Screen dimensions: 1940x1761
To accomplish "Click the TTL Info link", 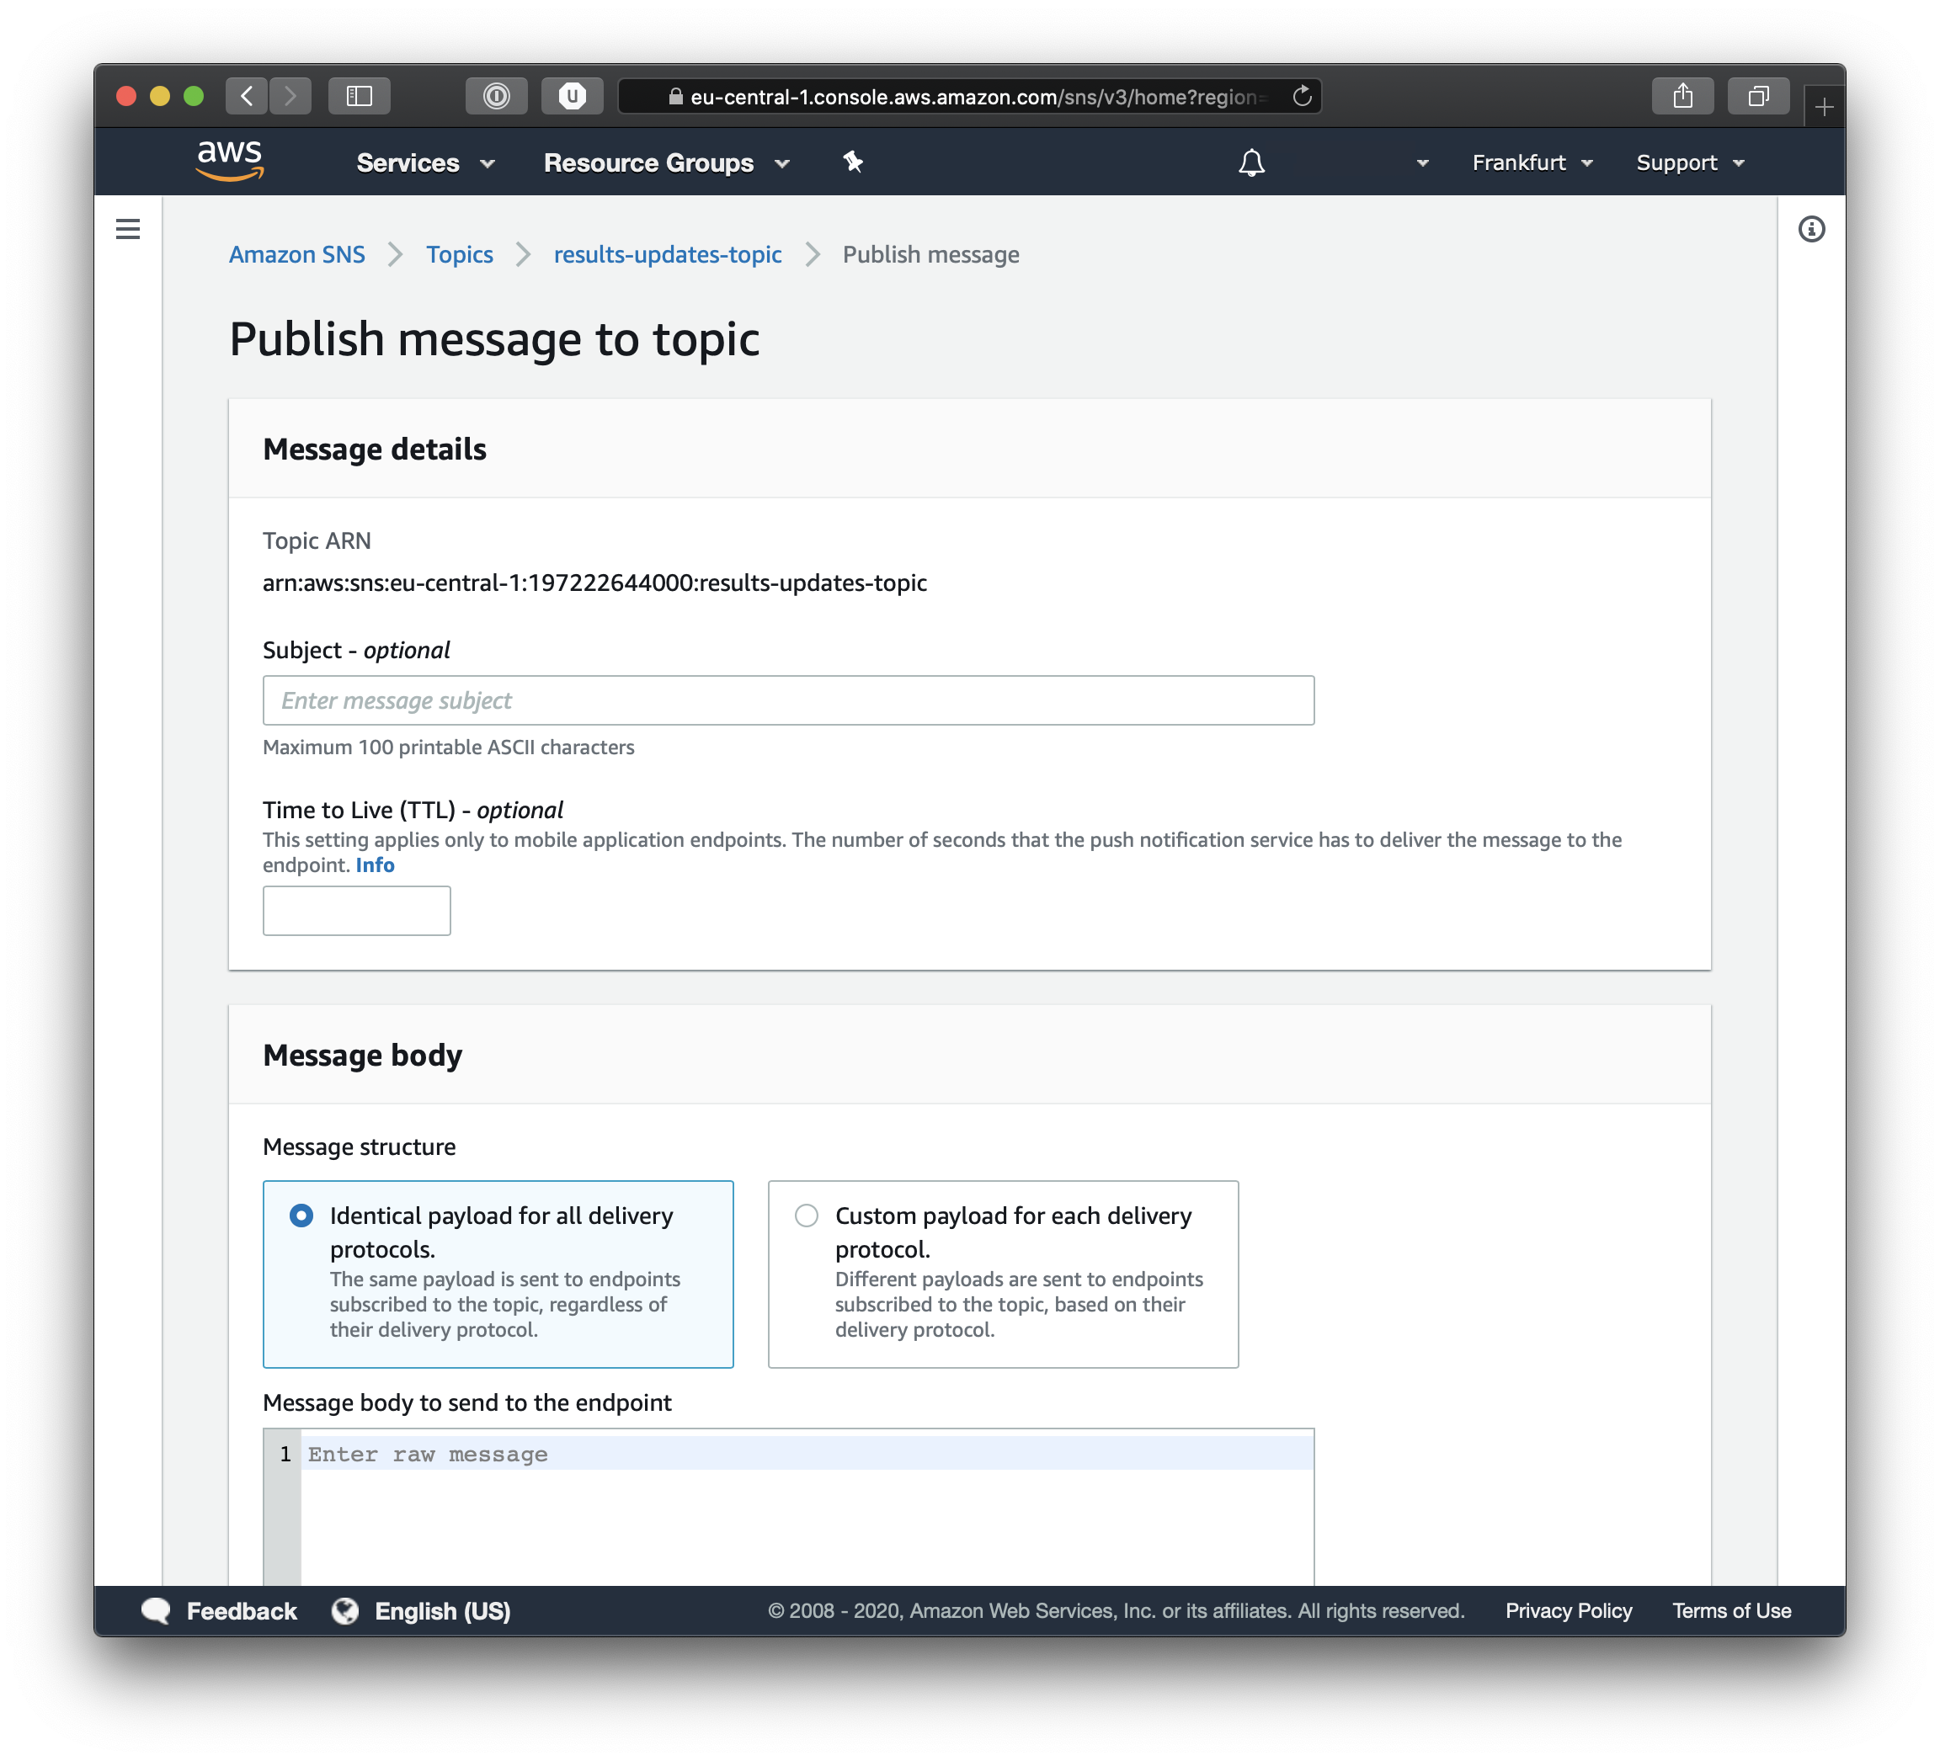I will [x=375, y=865].
